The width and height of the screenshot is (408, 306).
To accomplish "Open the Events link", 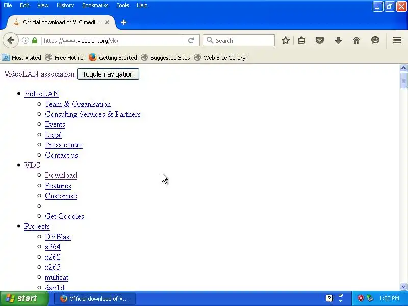I will (55, 124).
